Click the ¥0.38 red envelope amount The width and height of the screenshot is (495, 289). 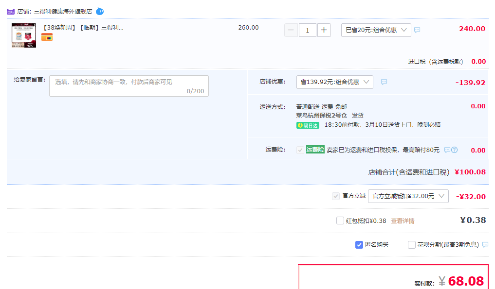[473, 220]
